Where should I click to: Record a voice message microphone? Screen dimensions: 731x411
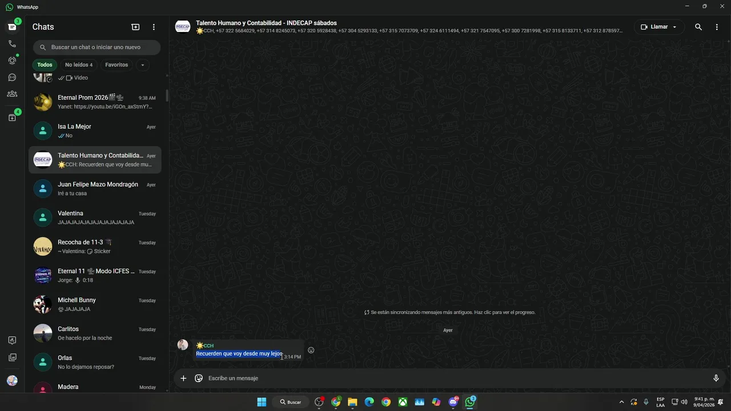coord(716,378)
